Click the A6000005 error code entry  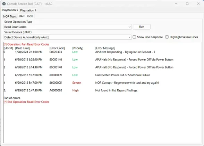56,90
